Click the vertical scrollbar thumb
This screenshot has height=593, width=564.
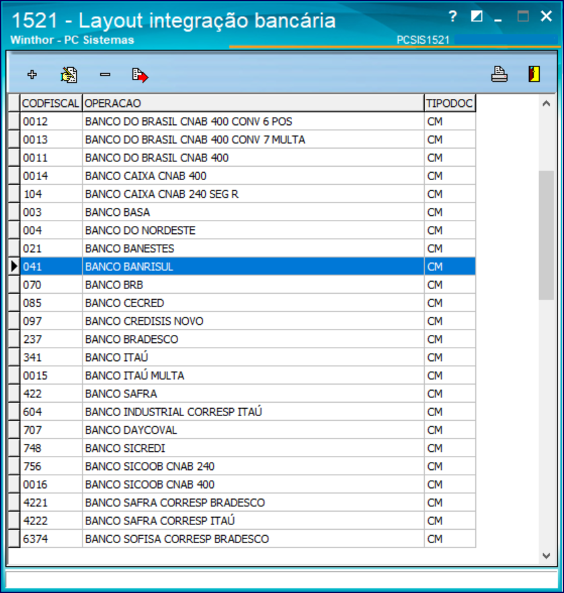(547, 235)
